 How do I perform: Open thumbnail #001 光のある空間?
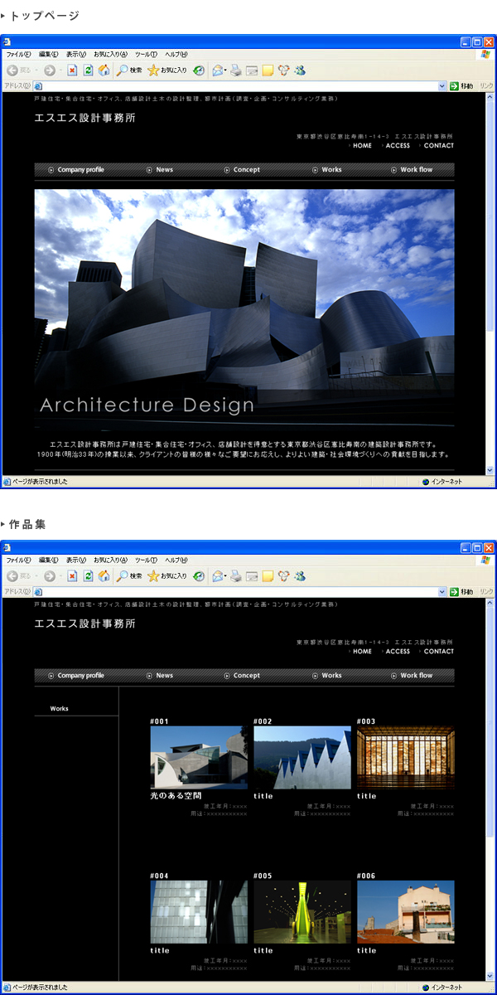click(x=199, y=758)
